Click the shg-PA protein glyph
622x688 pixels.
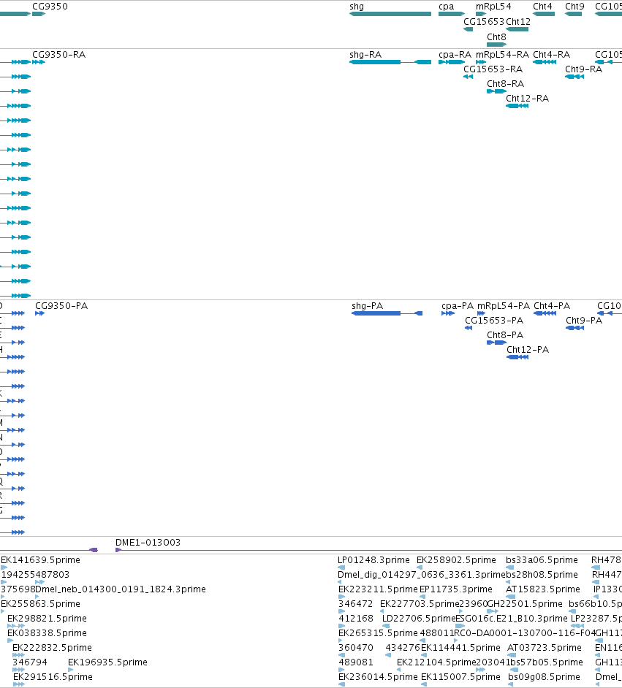pyautogui.click(x=387, y=313)
